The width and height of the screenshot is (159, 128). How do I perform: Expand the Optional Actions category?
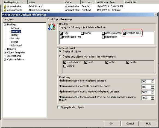point(5,59)
